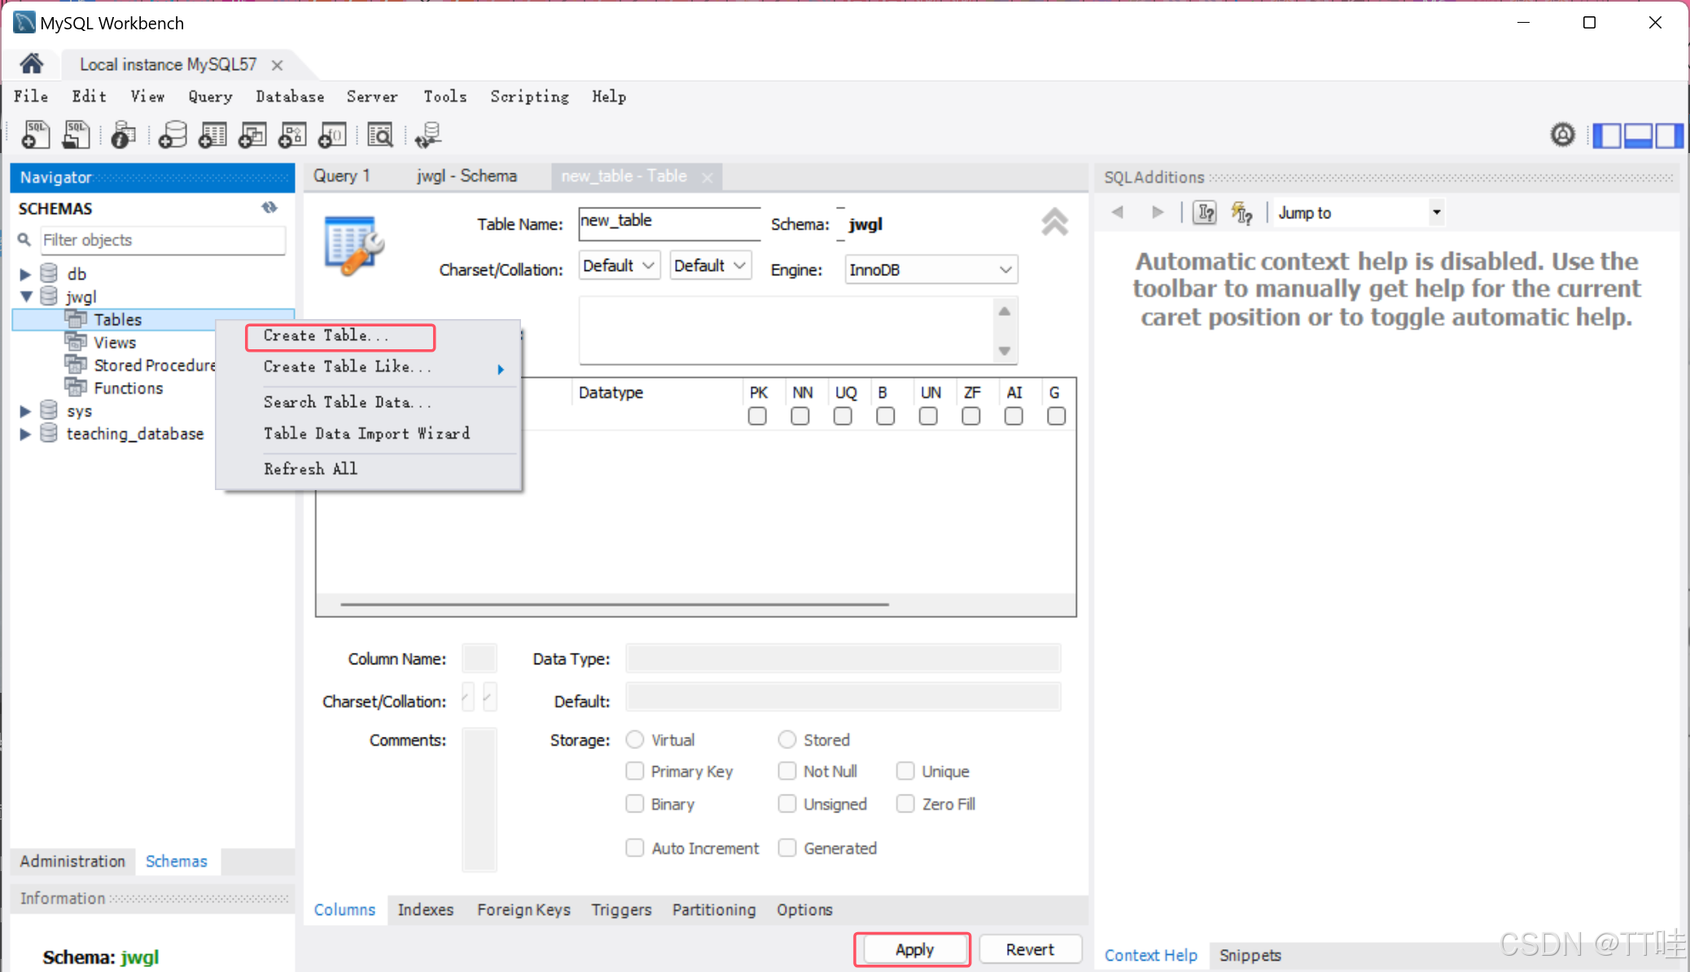1690x972 pixels.
Task: Click the search table data toolbar icon
Action: [380, 134]
